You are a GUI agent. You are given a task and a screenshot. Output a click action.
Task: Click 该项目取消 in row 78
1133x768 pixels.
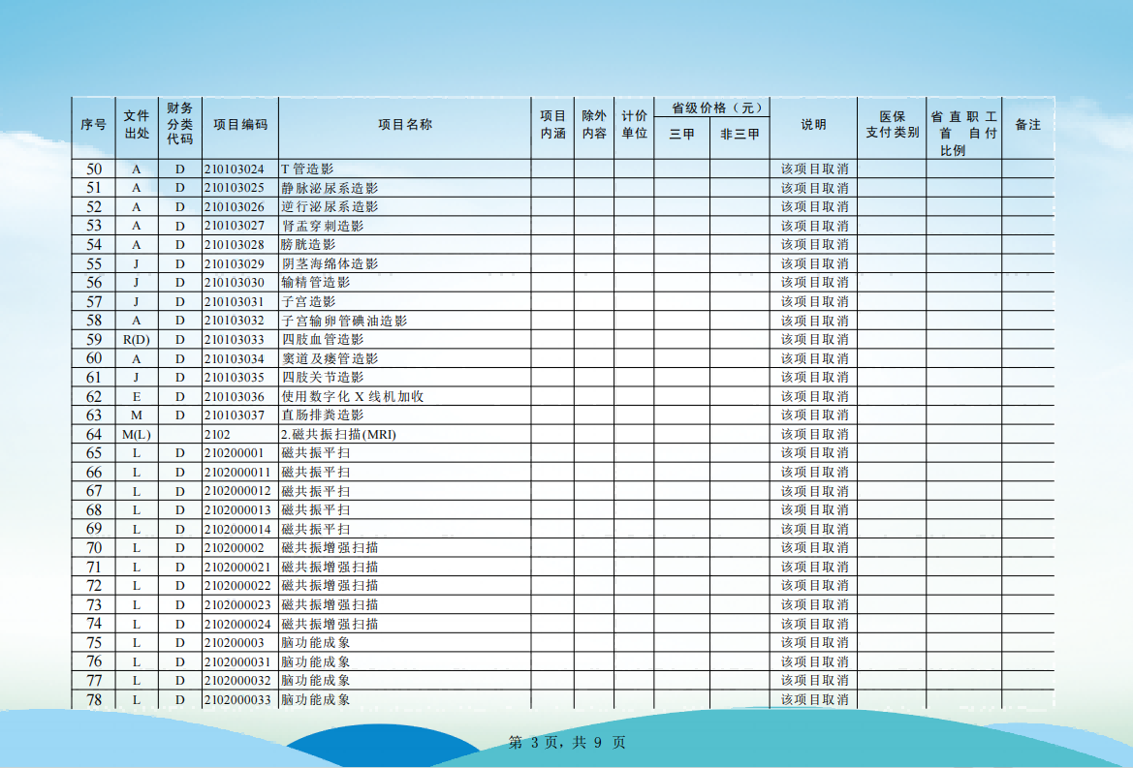[x=814, y=699]
